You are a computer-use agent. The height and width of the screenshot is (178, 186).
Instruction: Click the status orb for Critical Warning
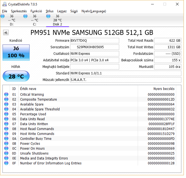6,94
